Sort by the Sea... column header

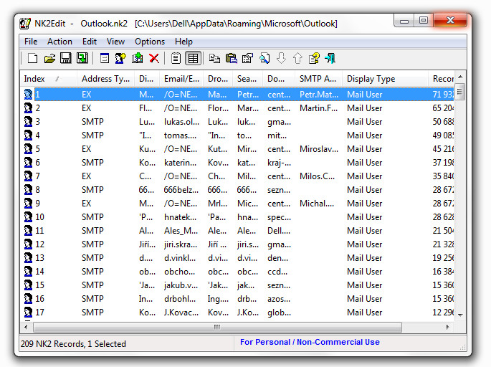pyautogui.click(x=248, y=79)
